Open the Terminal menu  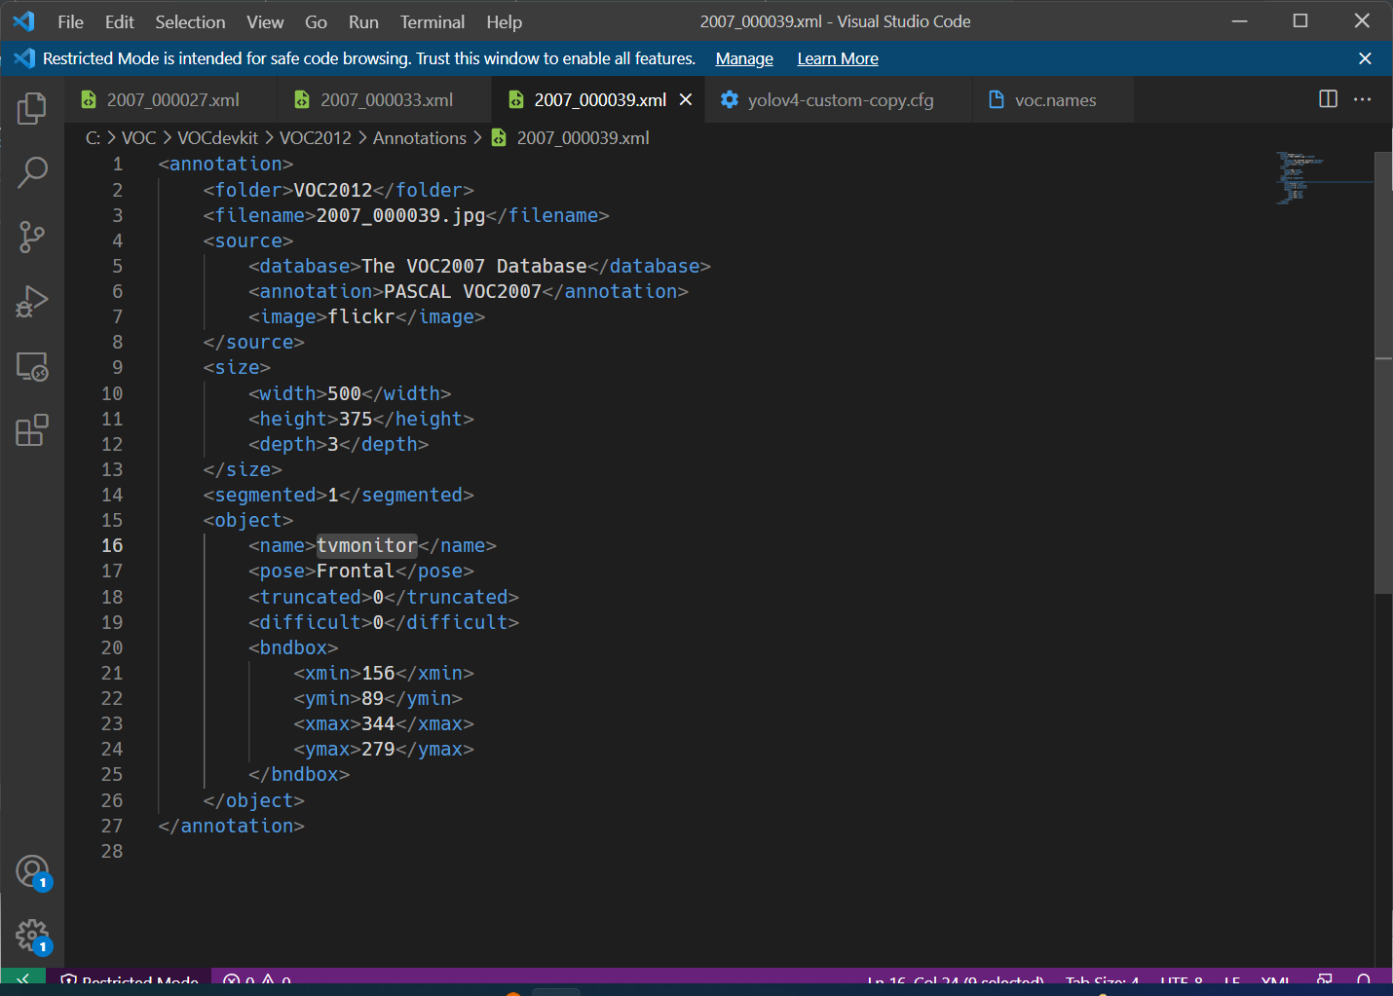[433, 21]
